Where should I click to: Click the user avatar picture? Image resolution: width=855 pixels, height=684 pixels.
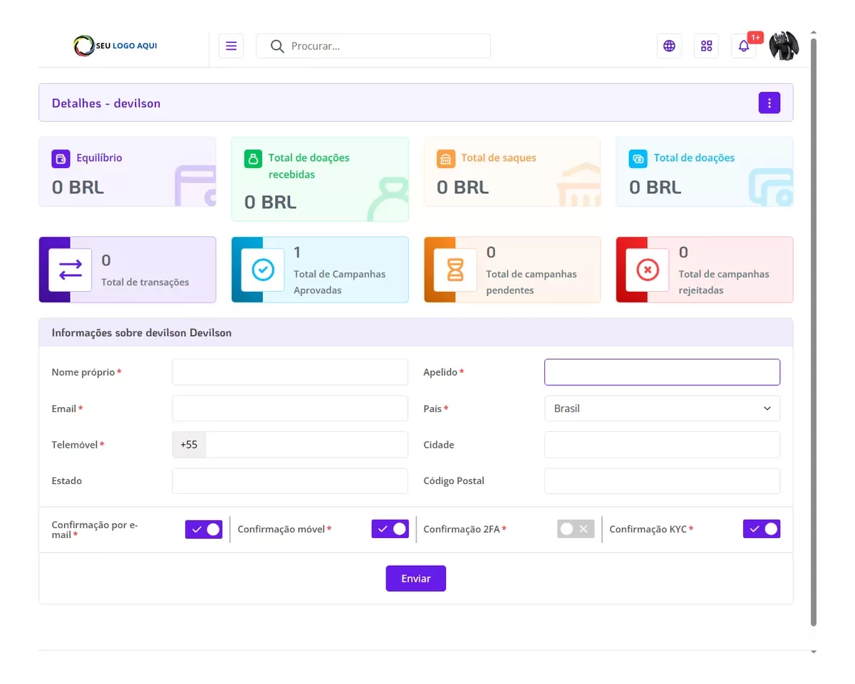click(784, 46)
